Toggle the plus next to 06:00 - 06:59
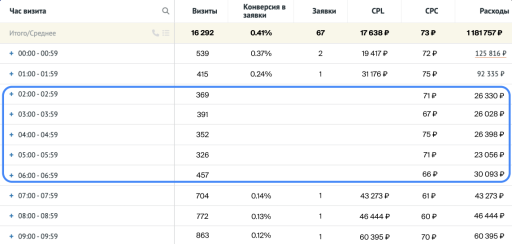The image size is (512, 244). click(11, 175)
